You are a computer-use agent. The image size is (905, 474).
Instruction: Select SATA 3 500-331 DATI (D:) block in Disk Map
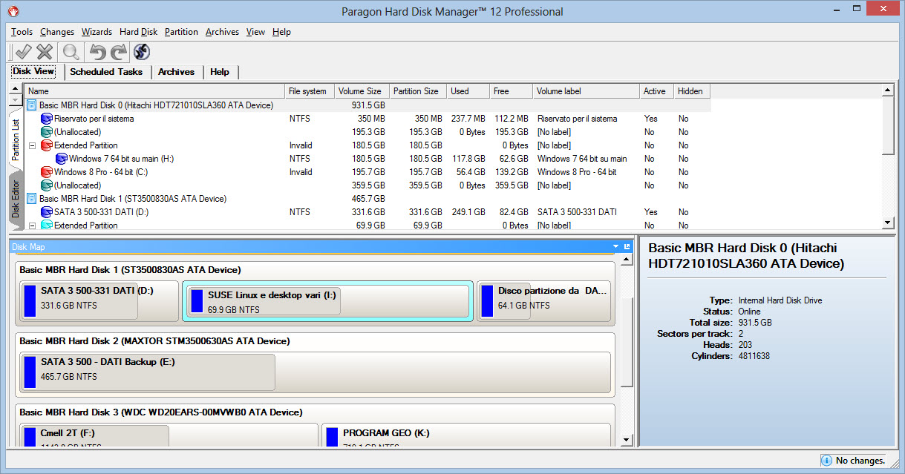99,300
